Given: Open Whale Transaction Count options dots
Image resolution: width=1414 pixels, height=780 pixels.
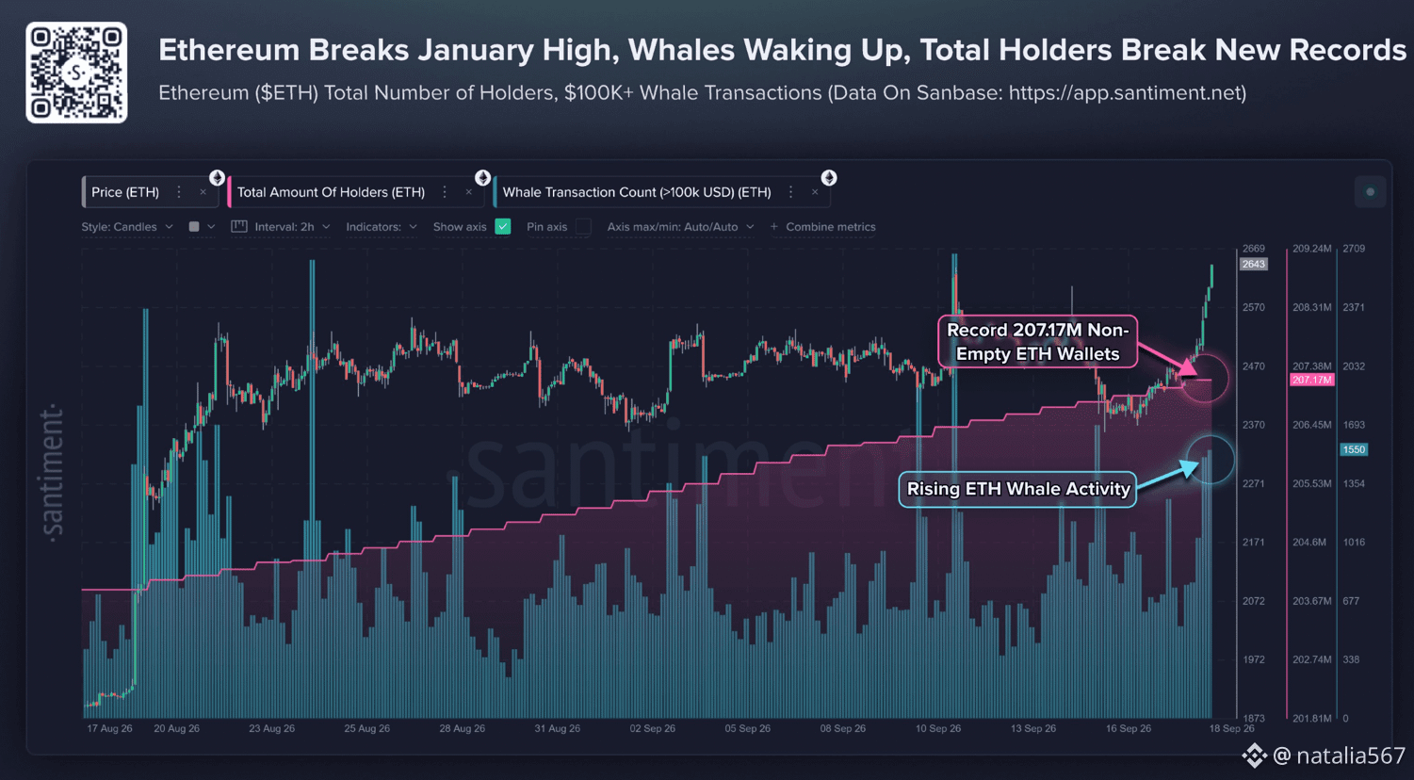Looking at the screenshot, I should pyautogui.click(x=791, y=192).
